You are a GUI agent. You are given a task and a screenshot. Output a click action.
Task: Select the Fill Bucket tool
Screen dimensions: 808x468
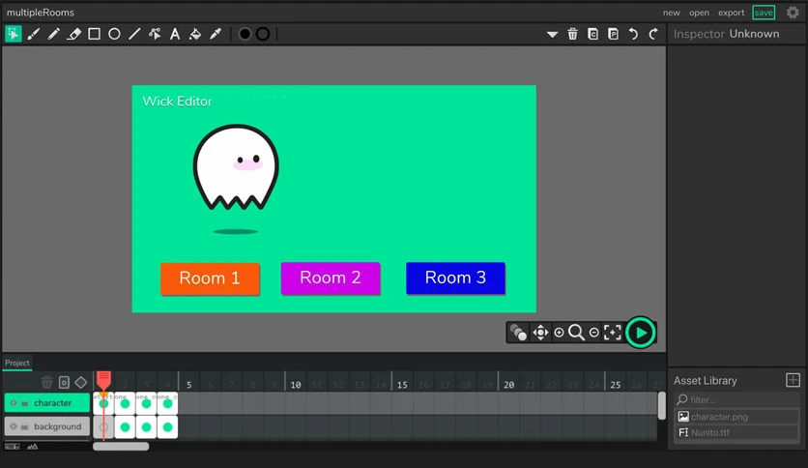click(195, 34)
